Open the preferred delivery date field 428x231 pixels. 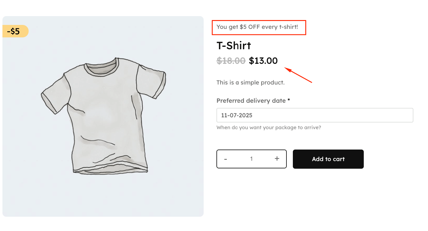tap(315, 115)
